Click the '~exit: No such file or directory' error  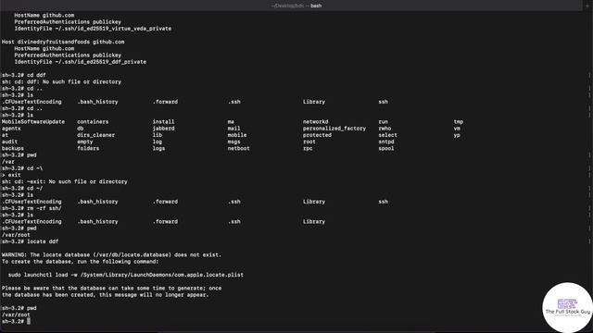point(64,182)
